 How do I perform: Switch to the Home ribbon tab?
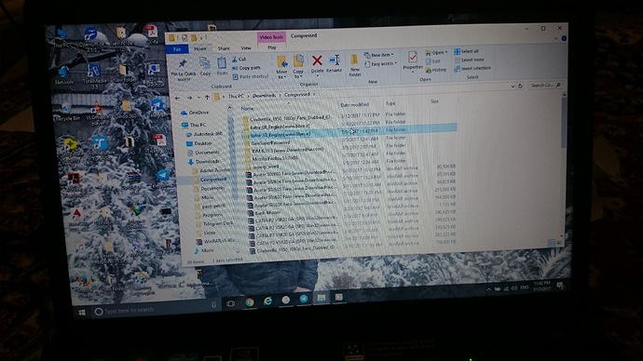pyautogui.click(x=200, y=48)
